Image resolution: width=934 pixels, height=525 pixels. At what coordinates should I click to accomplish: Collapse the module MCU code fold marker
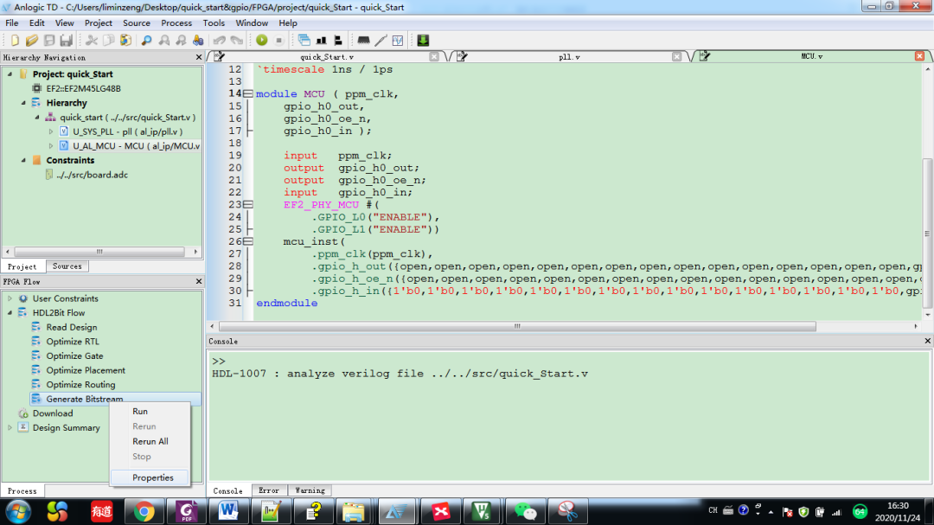click(248, 93)
